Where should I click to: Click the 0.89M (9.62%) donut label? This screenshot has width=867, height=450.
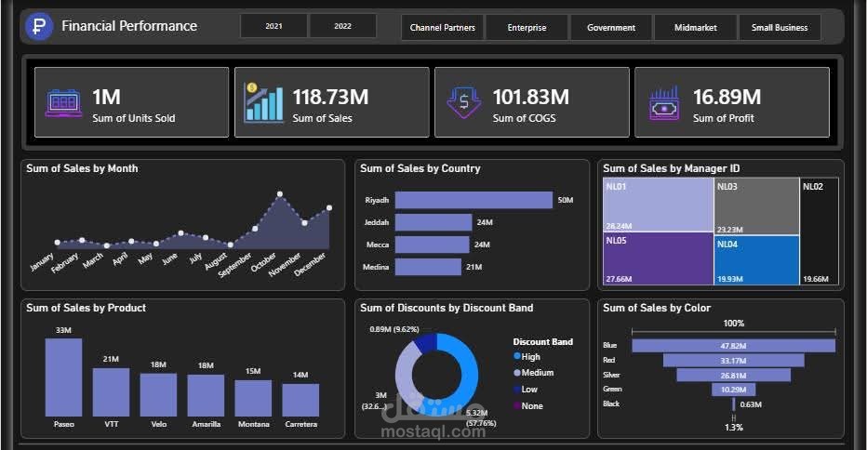tap(394, 329)
